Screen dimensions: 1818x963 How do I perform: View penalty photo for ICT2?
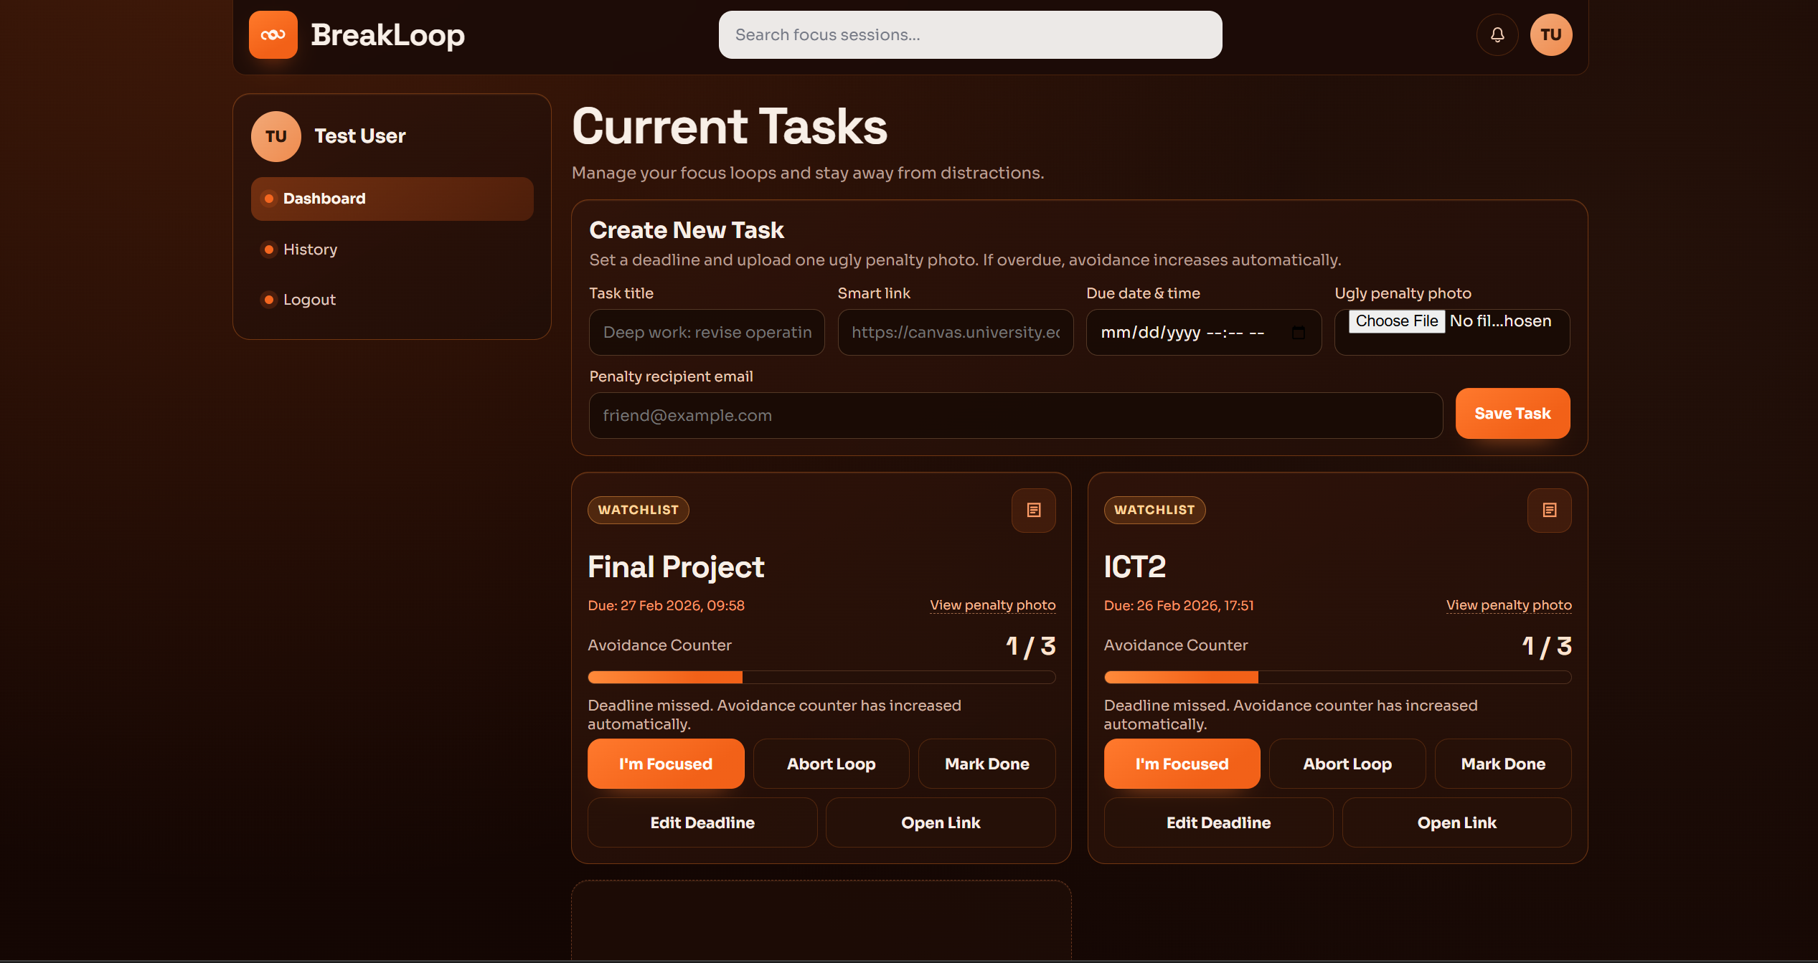click(1508, 605)
